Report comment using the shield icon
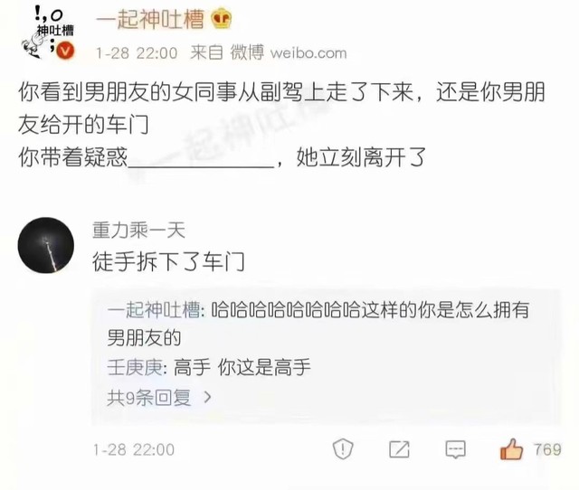 343,448
